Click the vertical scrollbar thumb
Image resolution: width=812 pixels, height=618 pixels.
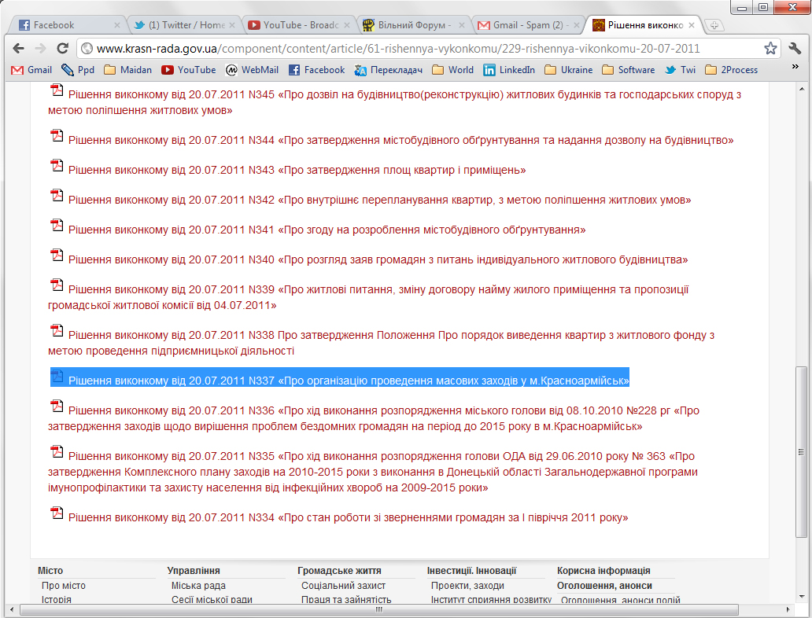tap(801, 451)
